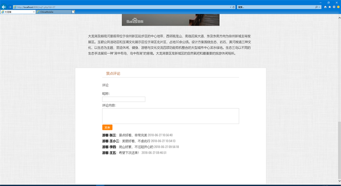Screen dimensions: 341x186
Task: Click the Baidu map image thumbnail
Action: coord(170,20)
